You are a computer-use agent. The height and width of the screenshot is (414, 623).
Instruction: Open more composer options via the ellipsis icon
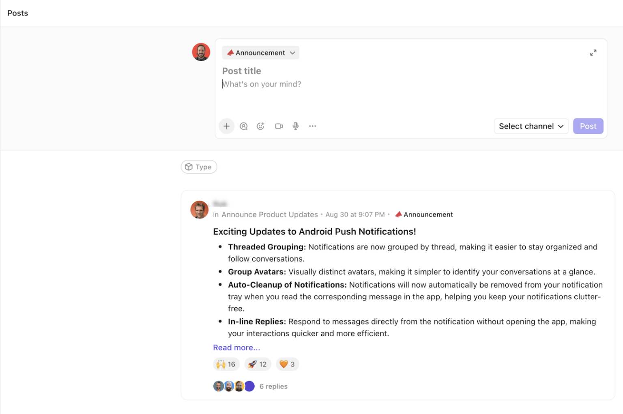coord(312,126)
